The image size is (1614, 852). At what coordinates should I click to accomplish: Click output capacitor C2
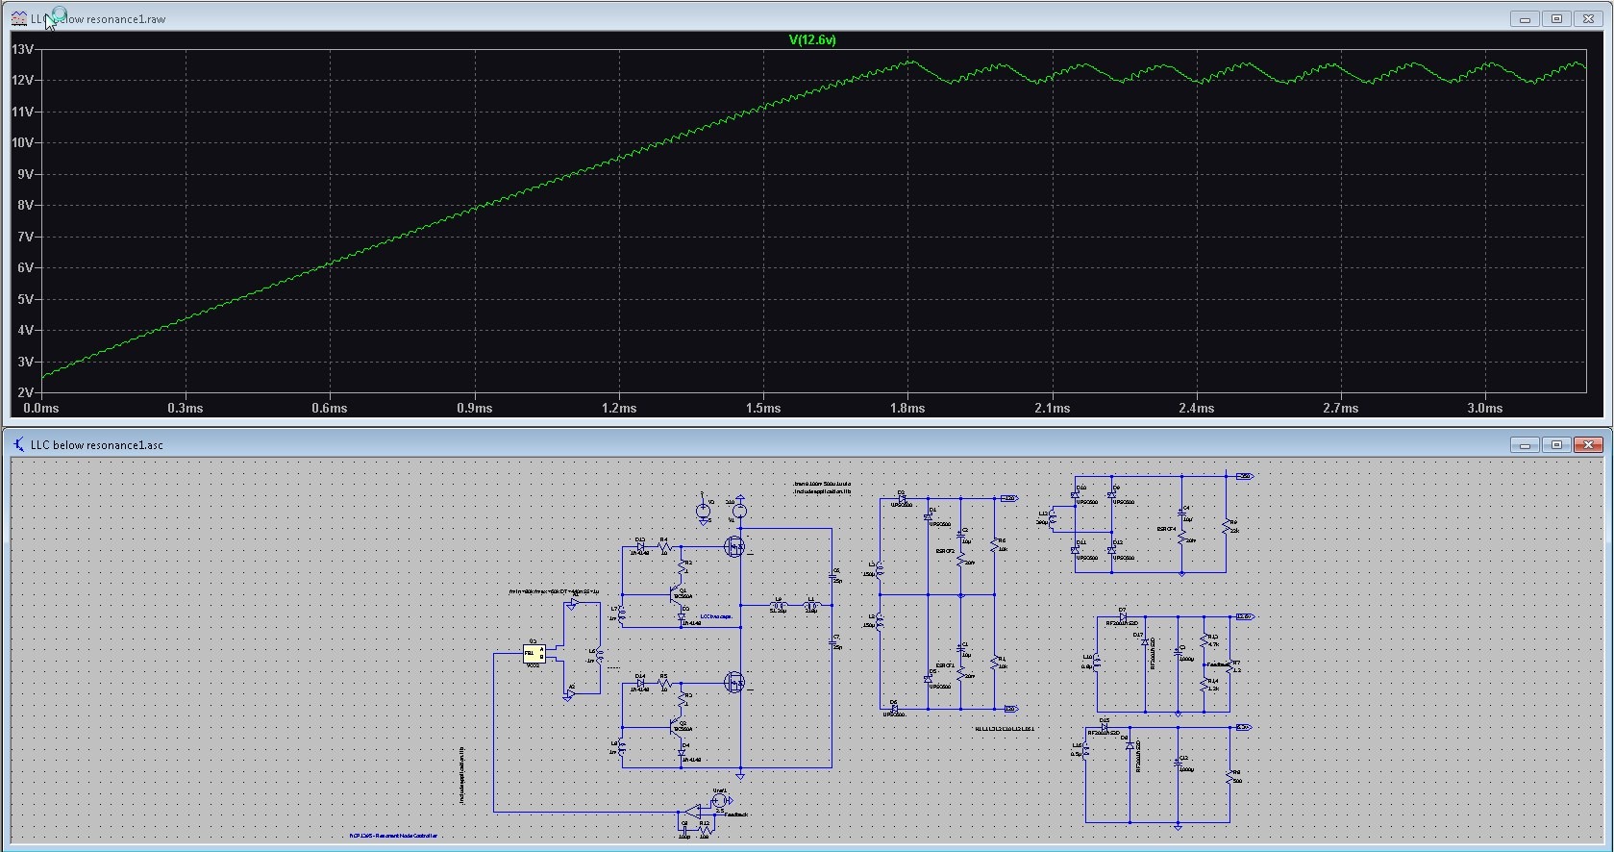(960, 537)
